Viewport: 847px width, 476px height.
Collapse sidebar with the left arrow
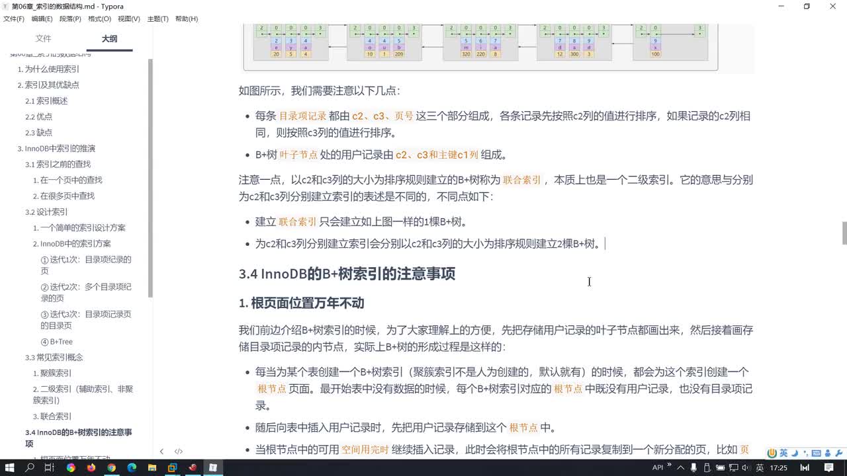161,452
